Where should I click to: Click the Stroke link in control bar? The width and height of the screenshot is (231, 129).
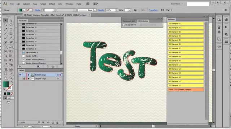click(38, 10)
